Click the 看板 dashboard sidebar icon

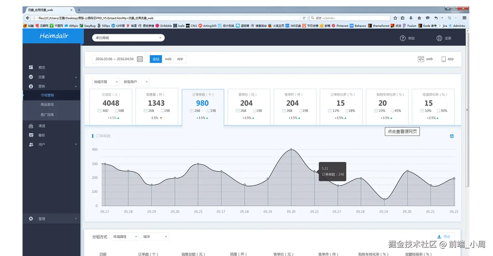31,135
